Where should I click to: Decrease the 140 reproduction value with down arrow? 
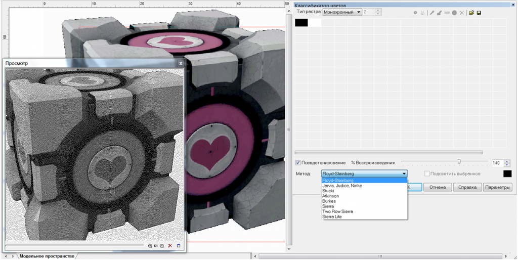tap(507, 164)
